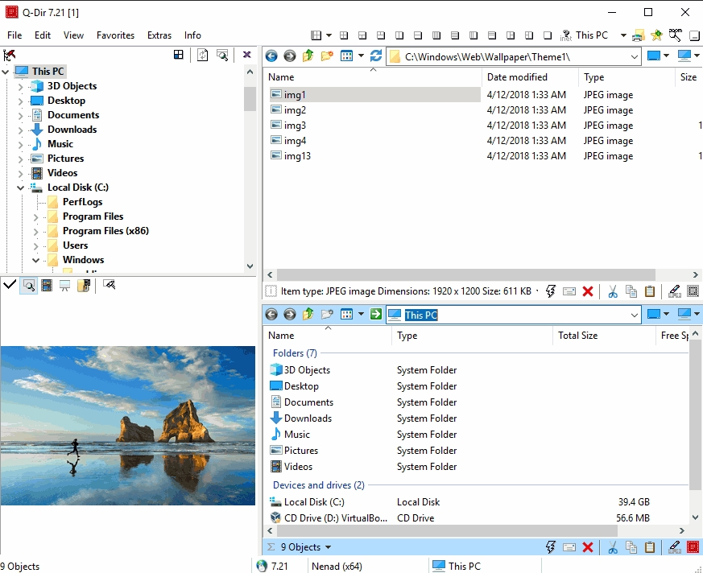The image size is (703, 573).
Task: Delete using red X in upper pane
Action: click(x=588, y=291)
